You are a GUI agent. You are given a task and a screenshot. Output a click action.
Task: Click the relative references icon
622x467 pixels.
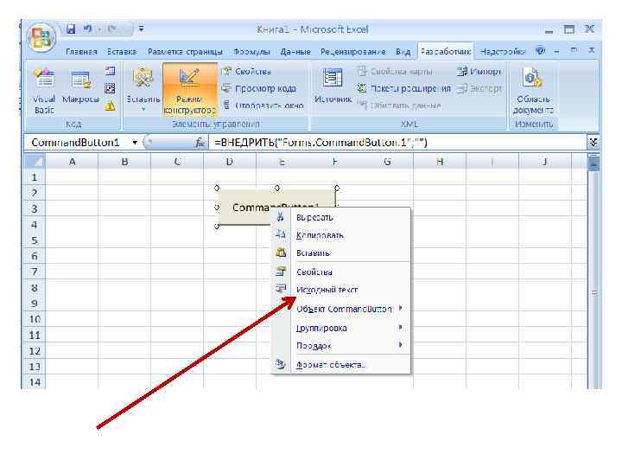click(x=110, y=88)
